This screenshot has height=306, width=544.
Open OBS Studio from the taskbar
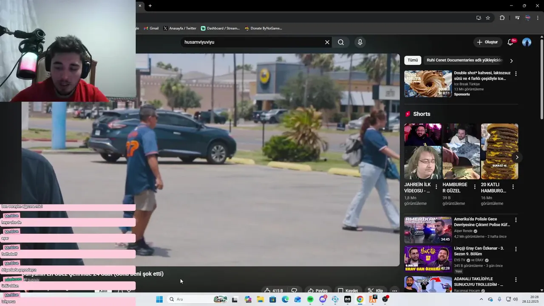[385, 299]
